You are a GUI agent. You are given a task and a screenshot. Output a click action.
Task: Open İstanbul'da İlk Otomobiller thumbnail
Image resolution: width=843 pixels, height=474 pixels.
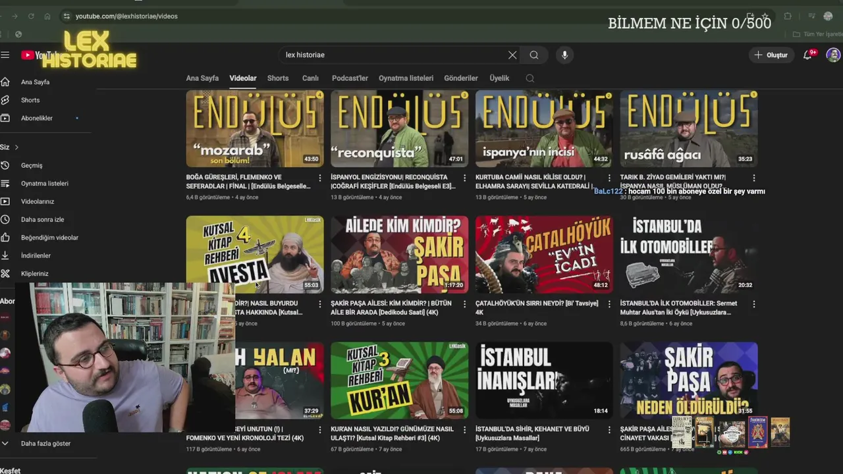tap(689, 255)
